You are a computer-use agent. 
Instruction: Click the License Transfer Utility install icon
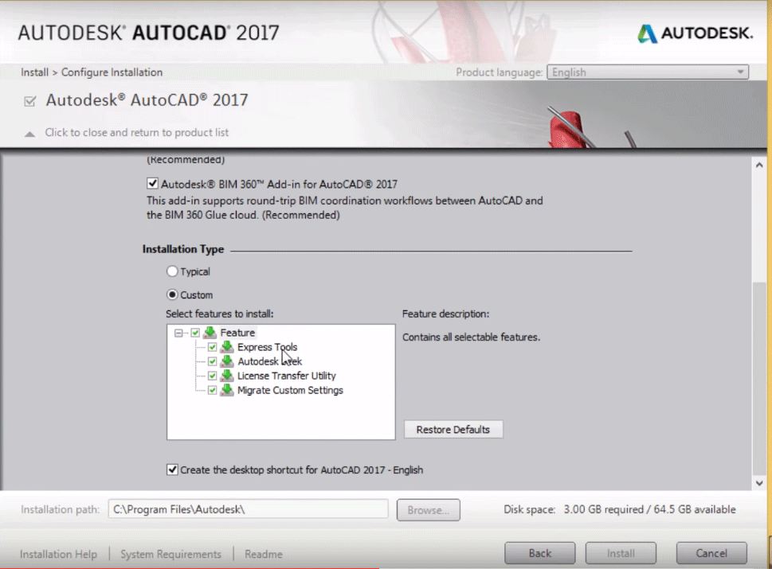[x=227, y=376]
